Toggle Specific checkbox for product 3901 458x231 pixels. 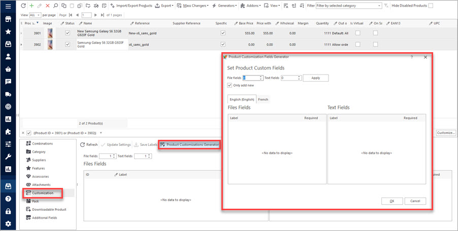[223, 33]
